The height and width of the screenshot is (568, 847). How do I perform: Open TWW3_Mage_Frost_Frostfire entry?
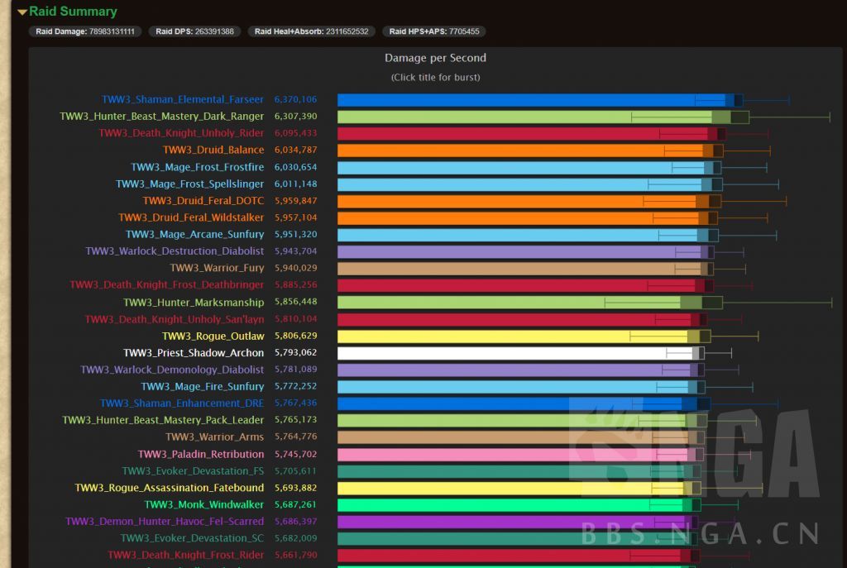(197, 167)
